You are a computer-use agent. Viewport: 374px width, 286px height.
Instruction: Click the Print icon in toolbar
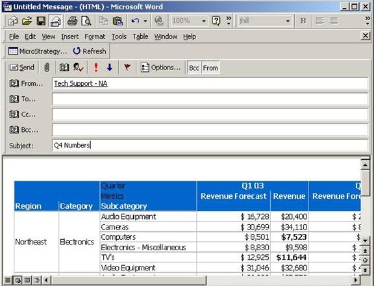coord(72,21)
